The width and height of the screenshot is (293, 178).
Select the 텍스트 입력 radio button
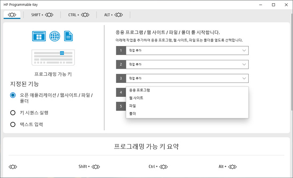click(x=13, y=124)
